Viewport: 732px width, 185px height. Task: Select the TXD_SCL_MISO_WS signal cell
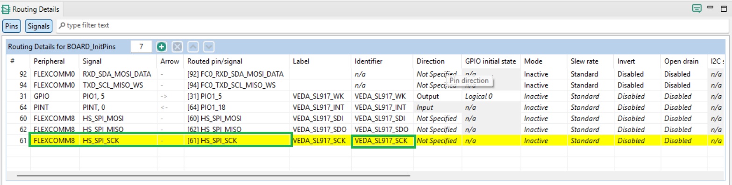click(x=118, y=85)
